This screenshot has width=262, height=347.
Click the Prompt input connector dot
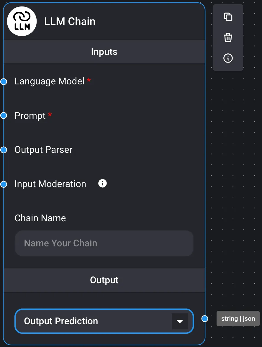(4, 116)
